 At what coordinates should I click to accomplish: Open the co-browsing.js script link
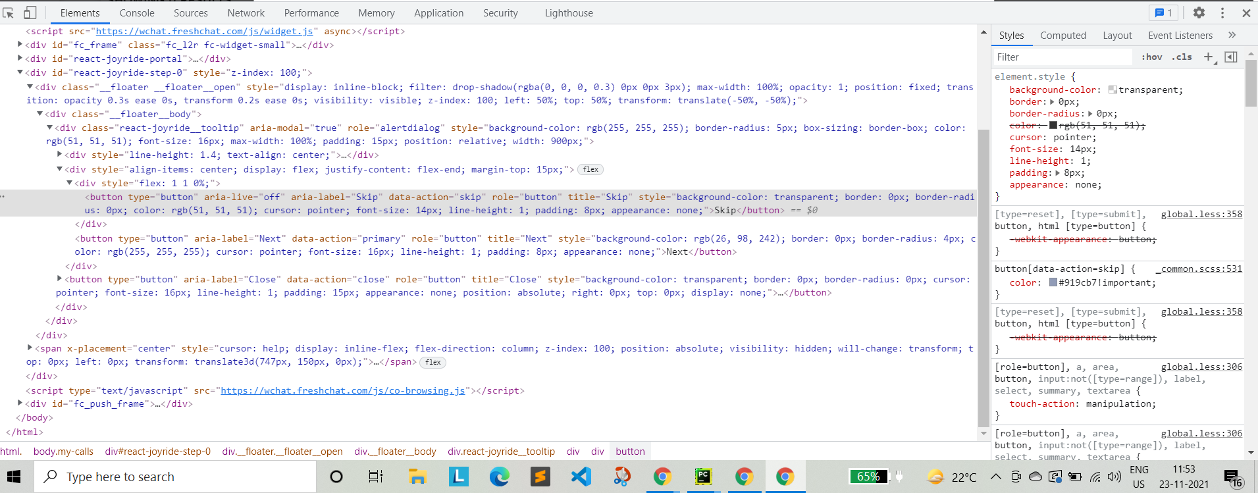point(342,390)
